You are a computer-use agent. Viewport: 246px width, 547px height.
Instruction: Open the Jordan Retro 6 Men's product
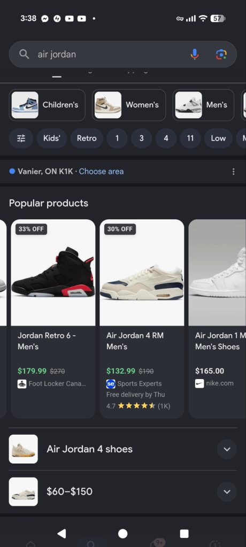click(53, 319)
